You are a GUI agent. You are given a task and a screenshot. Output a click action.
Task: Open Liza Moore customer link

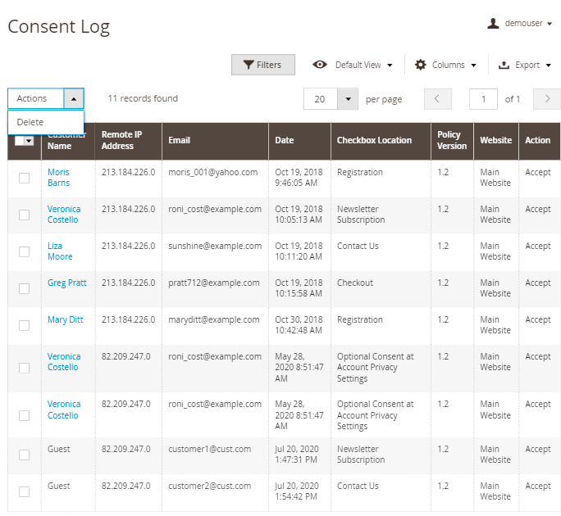point(59,251)
